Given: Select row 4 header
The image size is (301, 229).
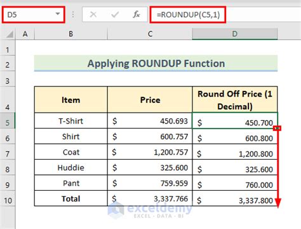Looking at the screenshot, I should point(8,100).
